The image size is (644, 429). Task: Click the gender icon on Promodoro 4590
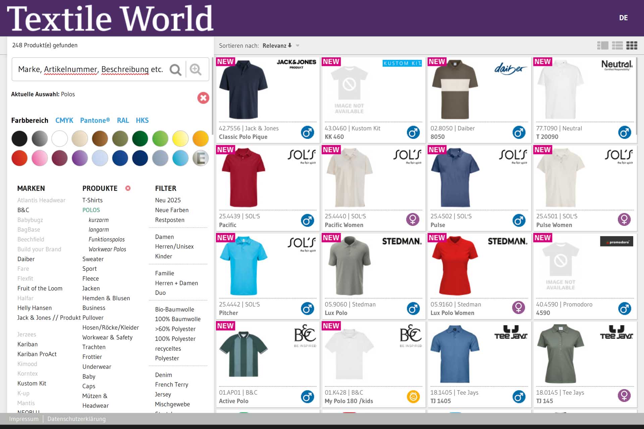click(625, 308)
